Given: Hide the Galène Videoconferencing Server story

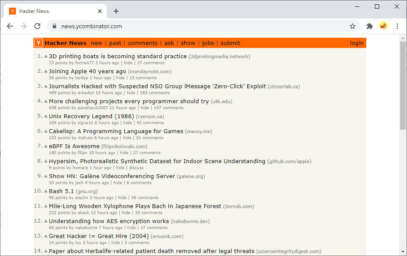Looking at the screenshot, I should coord(117,183).
